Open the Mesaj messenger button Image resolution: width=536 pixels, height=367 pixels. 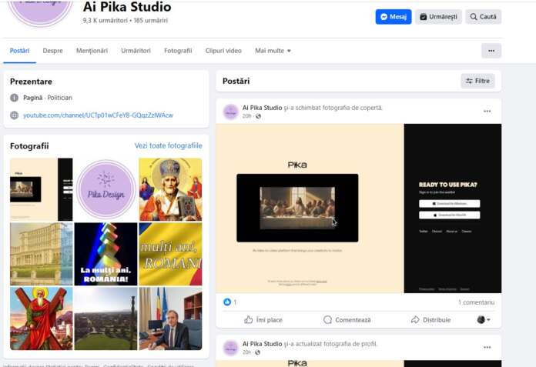(393, 17)
